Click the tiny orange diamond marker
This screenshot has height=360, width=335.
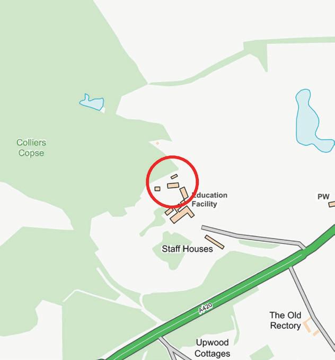coord(157,143)
